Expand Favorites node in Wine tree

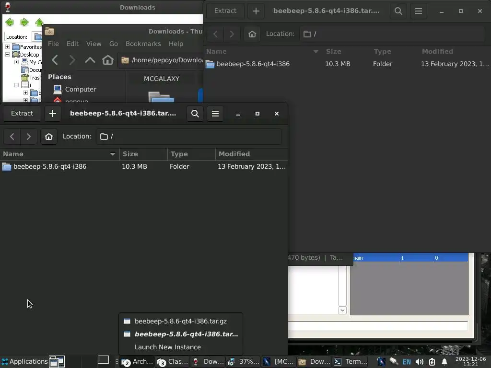pyautogui.click(x=7, y=46)
